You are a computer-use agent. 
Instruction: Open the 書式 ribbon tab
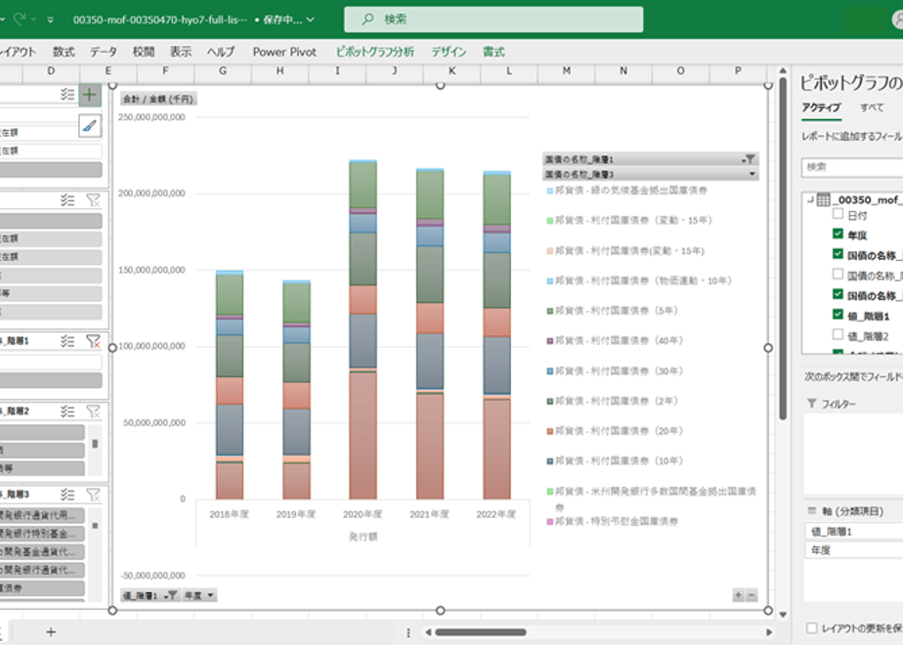[494, 52]
